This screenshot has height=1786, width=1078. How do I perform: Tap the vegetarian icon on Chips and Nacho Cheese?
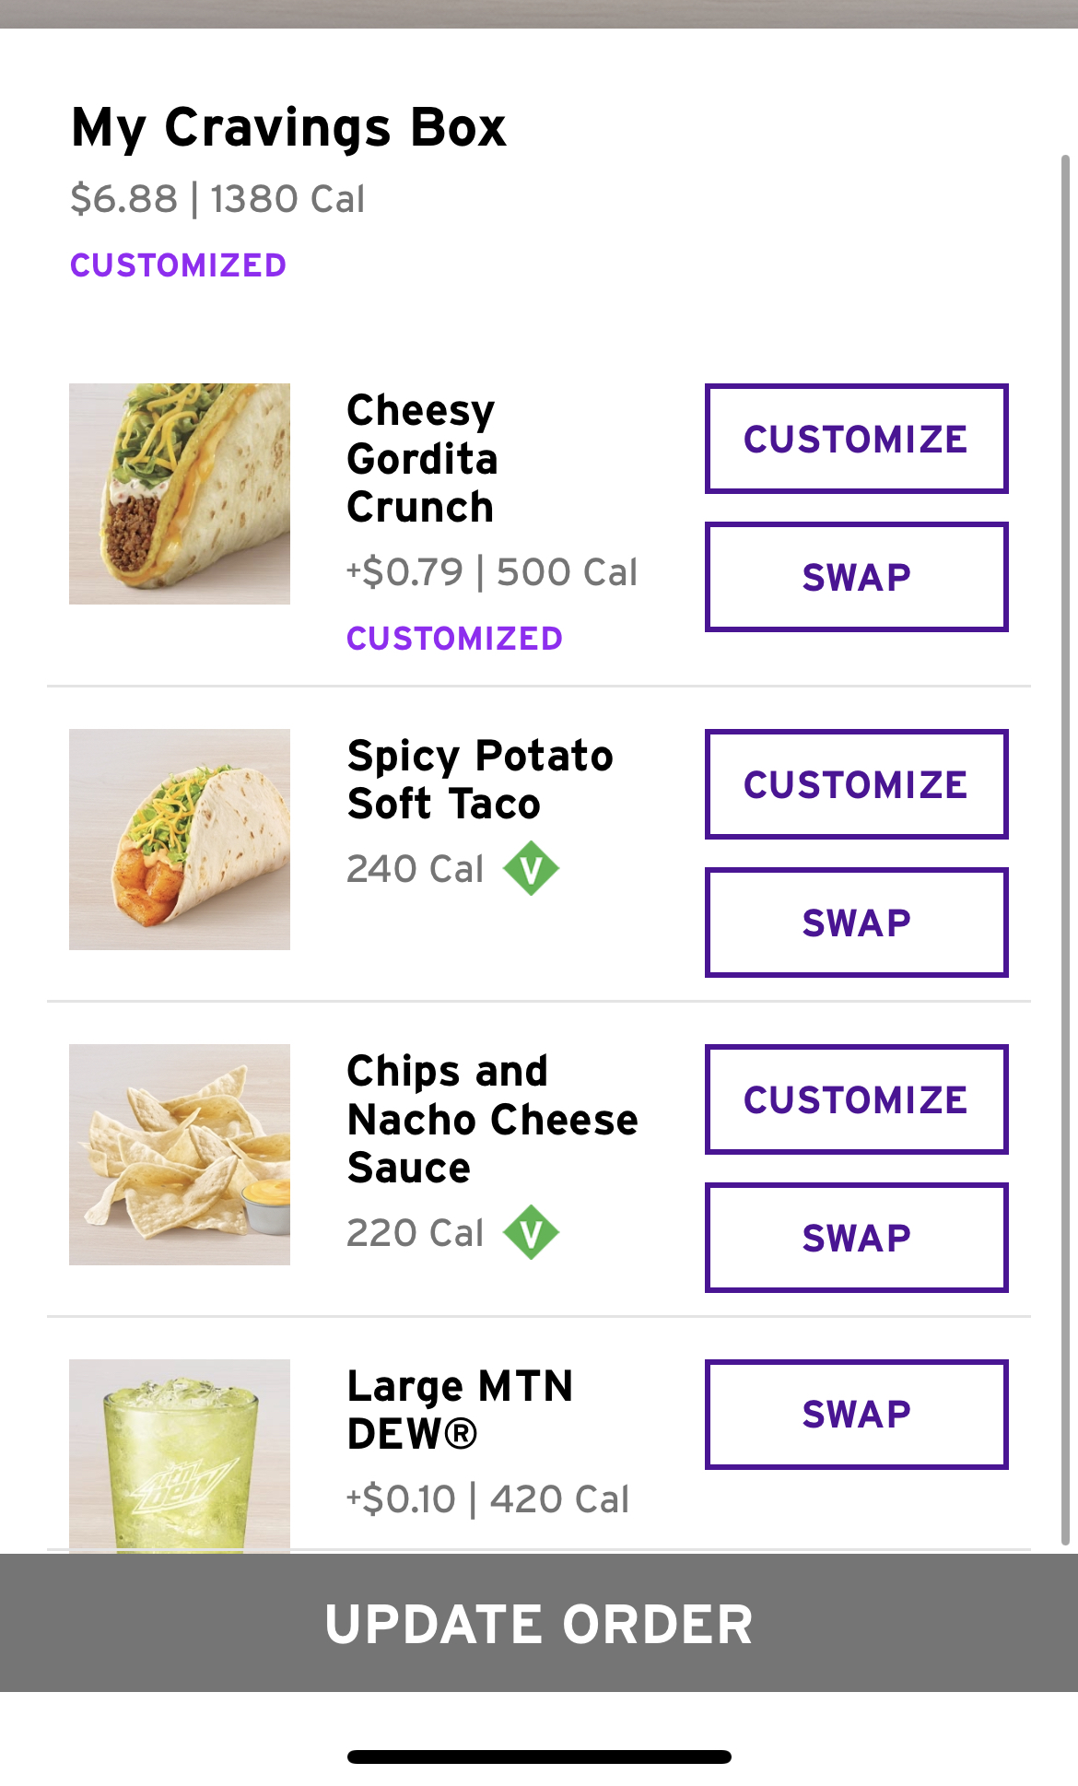tap(531, 1232)
